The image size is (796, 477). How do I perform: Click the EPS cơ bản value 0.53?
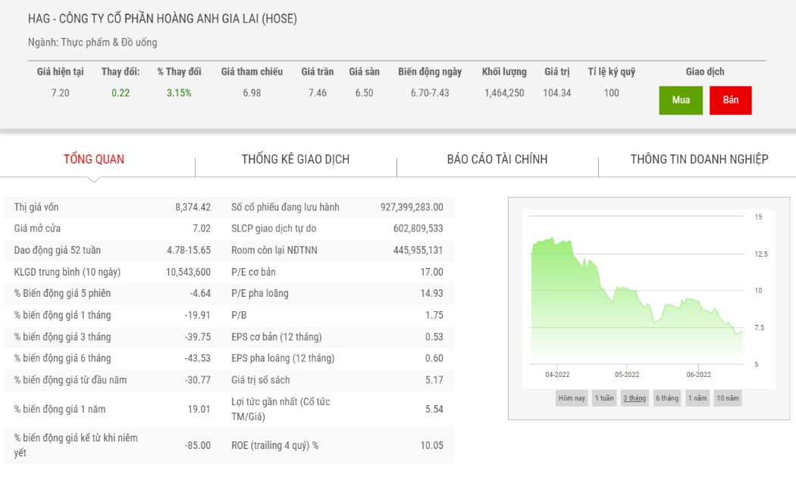pyautogui.click(x=434, y=337)
